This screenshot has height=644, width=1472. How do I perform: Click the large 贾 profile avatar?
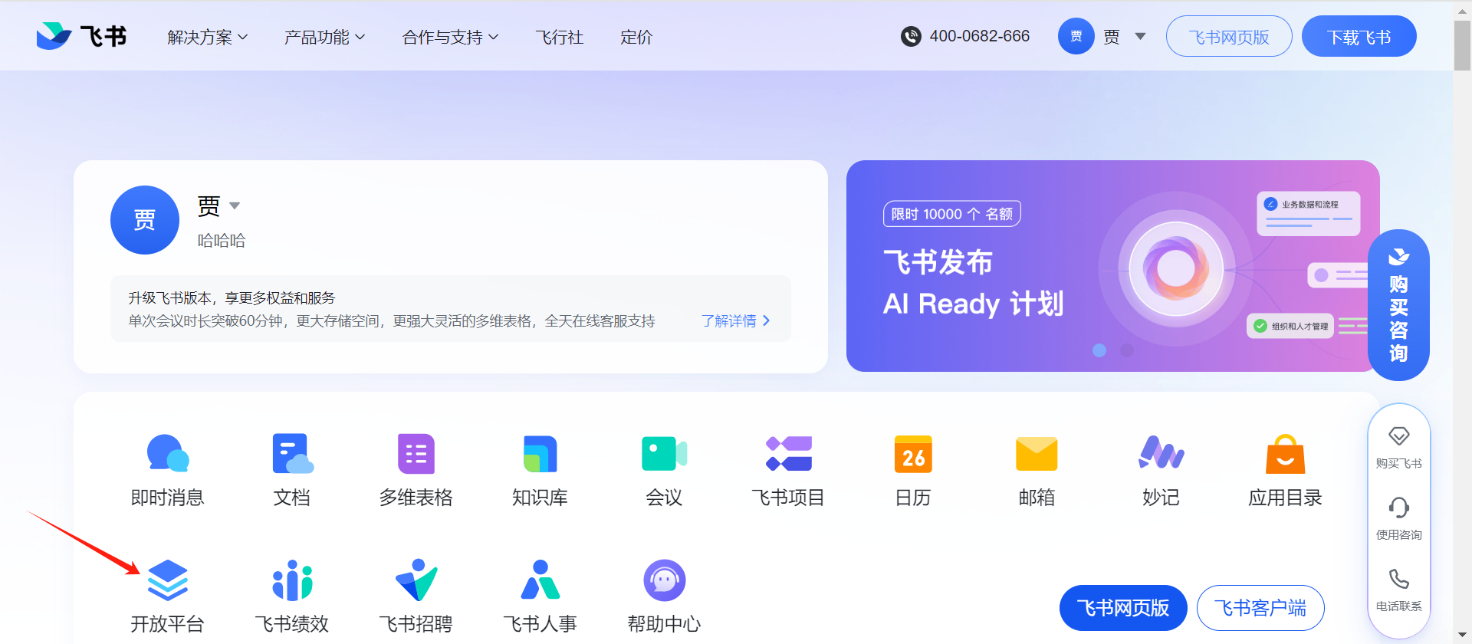coord(145,220)
